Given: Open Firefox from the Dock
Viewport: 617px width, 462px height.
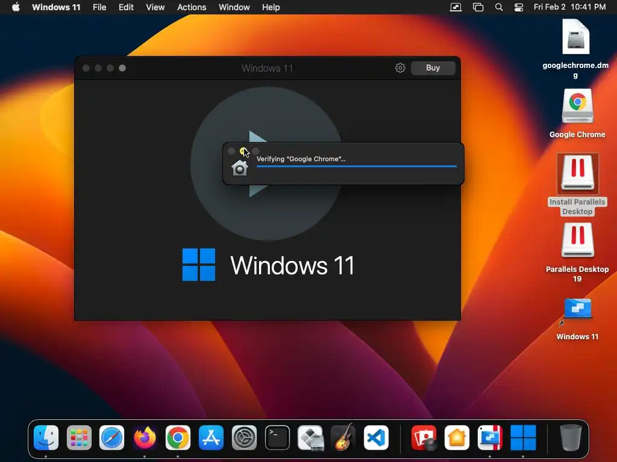Looking at the screenshot, I should (x=145, y=438).
